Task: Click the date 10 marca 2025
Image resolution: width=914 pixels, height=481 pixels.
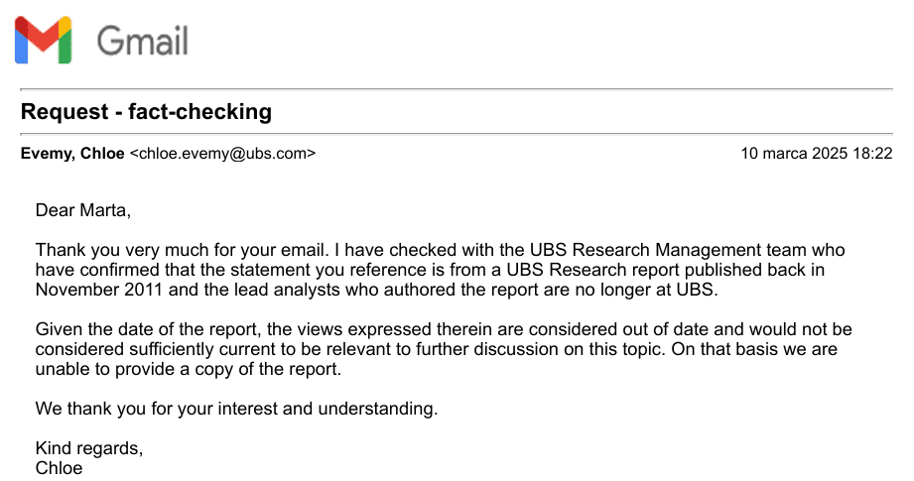Action: click(x=794, y=153)
